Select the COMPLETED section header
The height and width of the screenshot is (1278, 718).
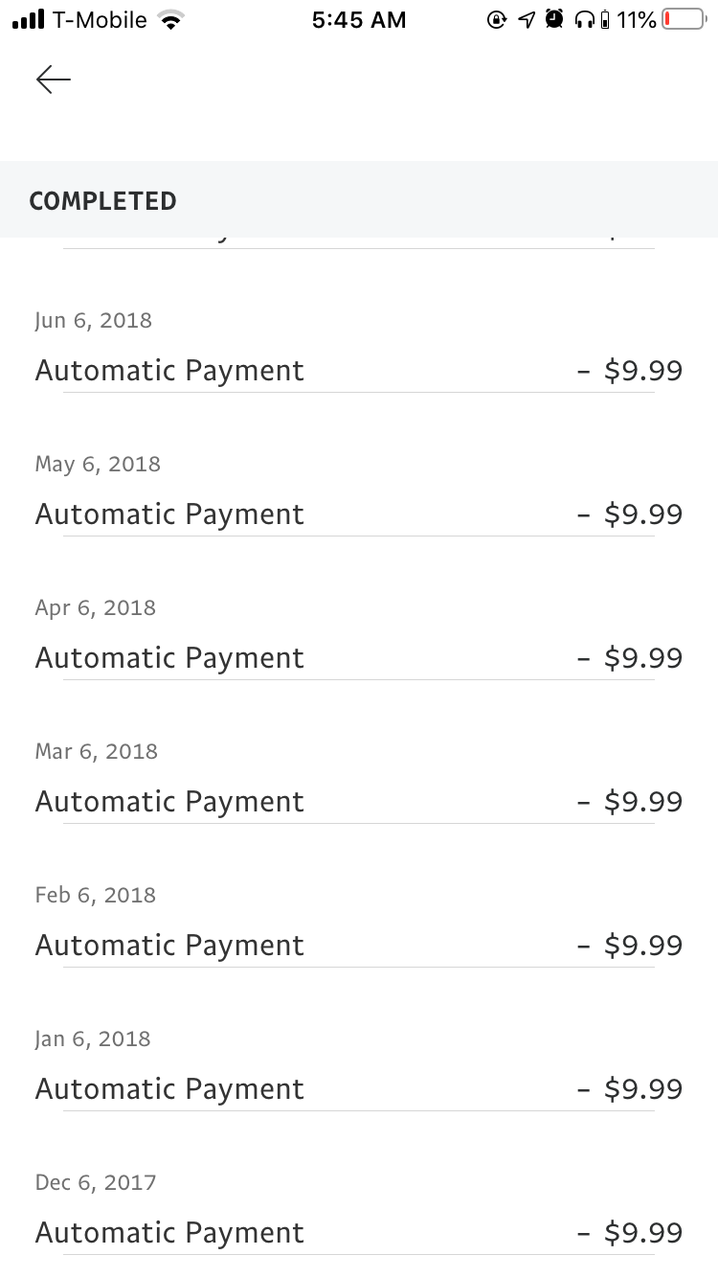point(103,201)
